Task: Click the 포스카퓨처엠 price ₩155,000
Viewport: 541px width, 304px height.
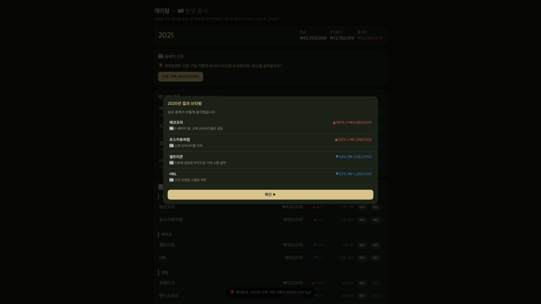Action: click(x=293, y=220)
